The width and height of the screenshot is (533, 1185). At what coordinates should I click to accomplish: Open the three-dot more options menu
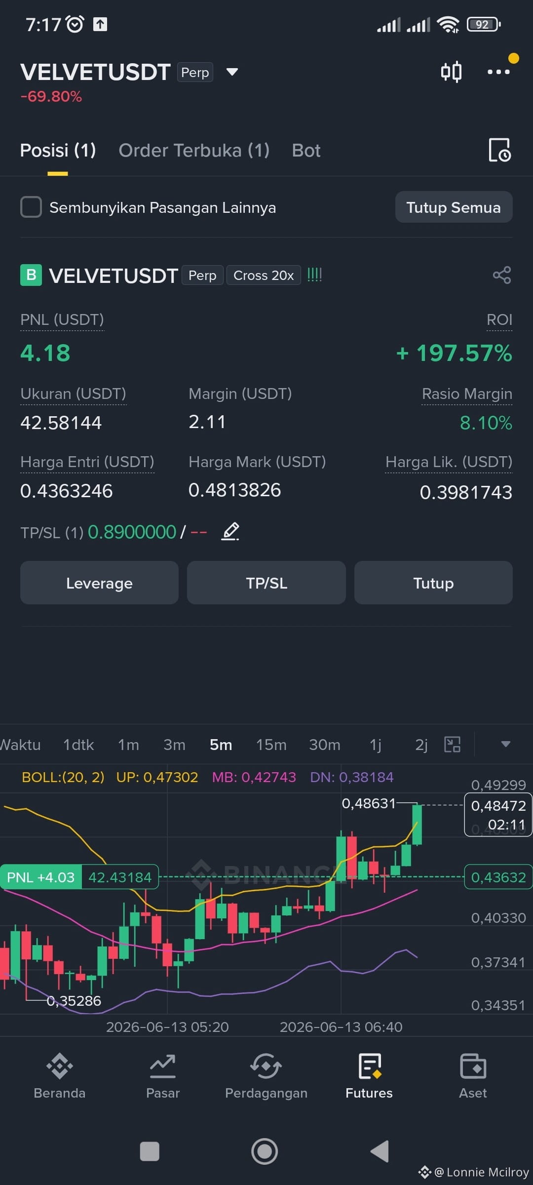click(x=498, y=72)
